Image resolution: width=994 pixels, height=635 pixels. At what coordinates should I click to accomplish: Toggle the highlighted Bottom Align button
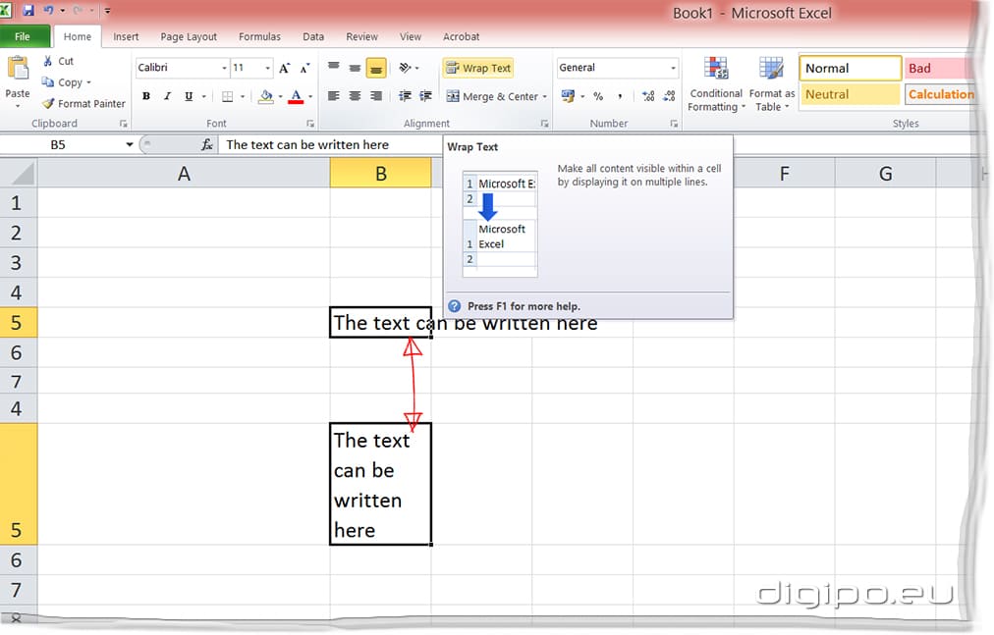[376, 68]
